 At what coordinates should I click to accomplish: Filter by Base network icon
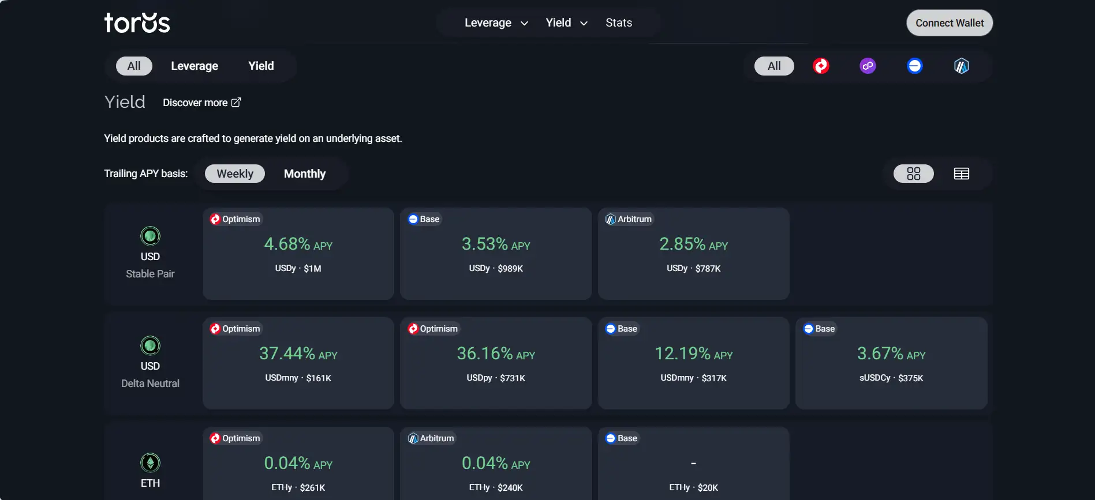tap(914, 66)
